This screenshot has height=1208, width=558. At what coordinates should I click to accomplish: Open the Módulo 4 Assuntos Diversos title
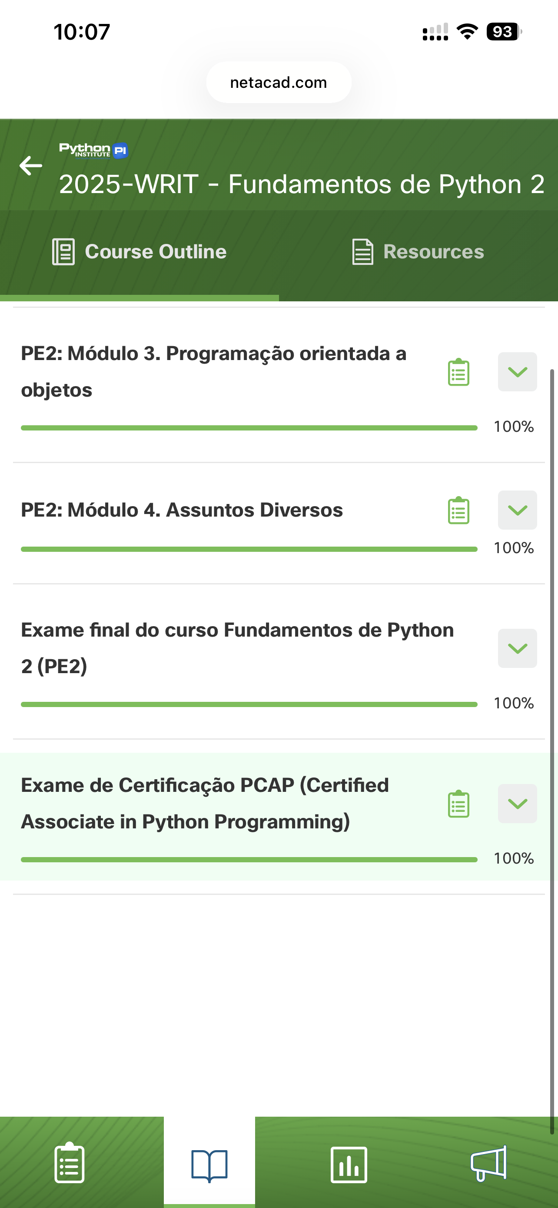[182, 510]
